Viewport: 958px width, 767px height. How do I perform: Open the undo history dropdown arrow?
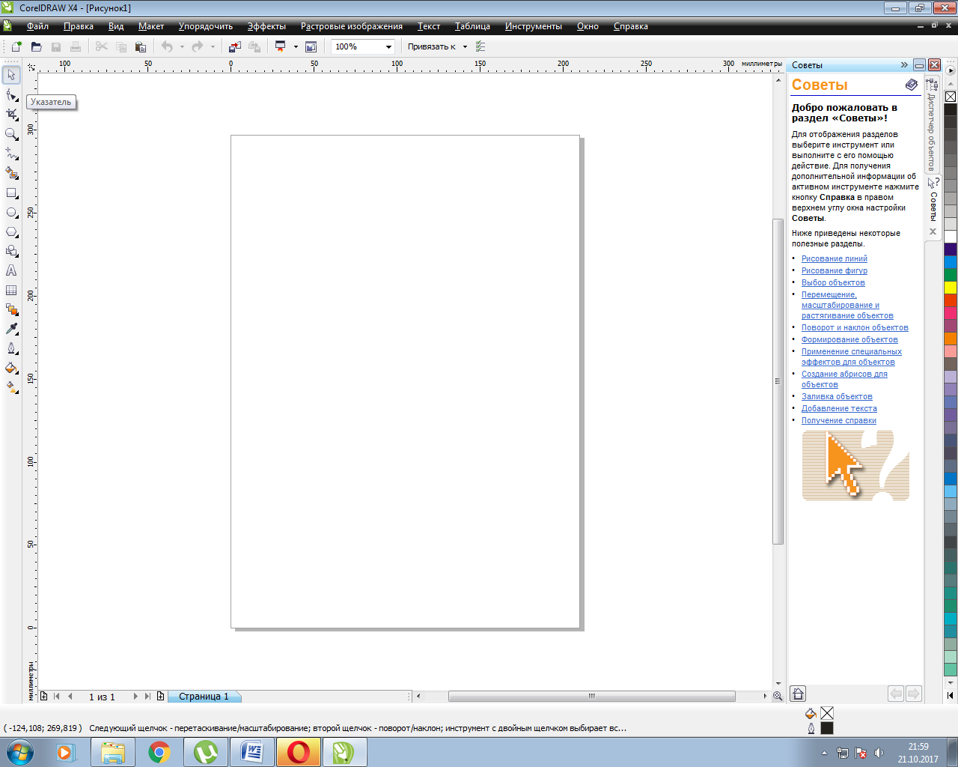[182, 46]
